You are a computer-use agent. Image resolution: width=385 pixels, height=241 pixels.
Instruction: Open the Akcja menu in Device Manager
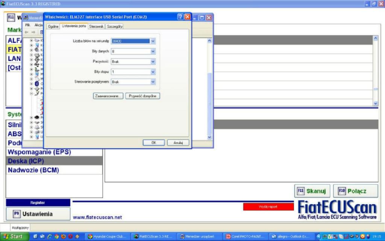(x=38, y=25)
